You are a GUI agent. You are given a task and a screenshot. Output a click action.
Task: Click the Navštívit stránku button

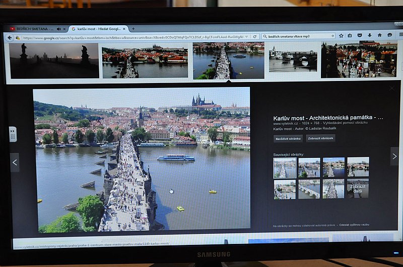tap(288, 138)
